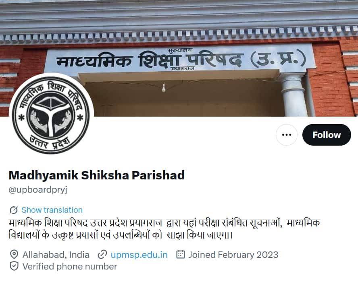Screen dimensions: 358x282
Task: Click the location pin icon
Action: pos(14,254)
